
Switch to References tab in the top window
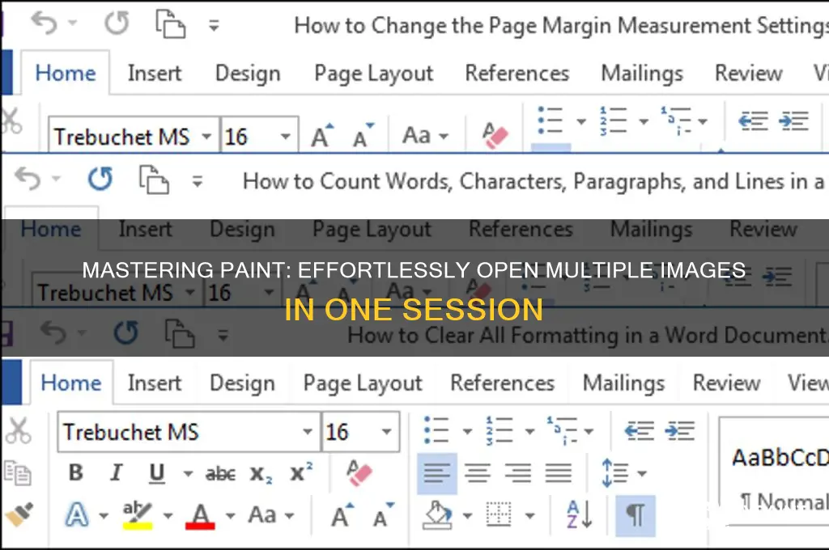click(517, 73)
